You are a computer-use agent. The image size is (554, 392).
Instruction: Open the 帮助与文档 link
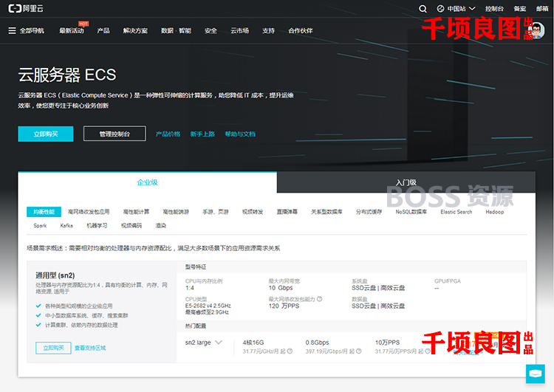[240, 134]
